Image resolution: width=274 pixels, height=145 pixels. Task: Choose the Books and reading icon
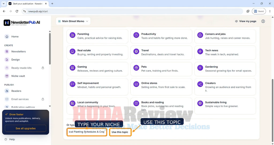click(x=136, y=103)
